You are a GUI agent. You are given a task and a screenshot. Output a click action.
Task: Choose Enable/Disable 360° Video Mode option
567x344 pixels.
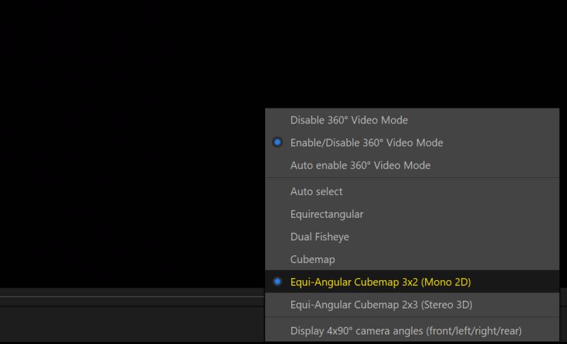412,143
